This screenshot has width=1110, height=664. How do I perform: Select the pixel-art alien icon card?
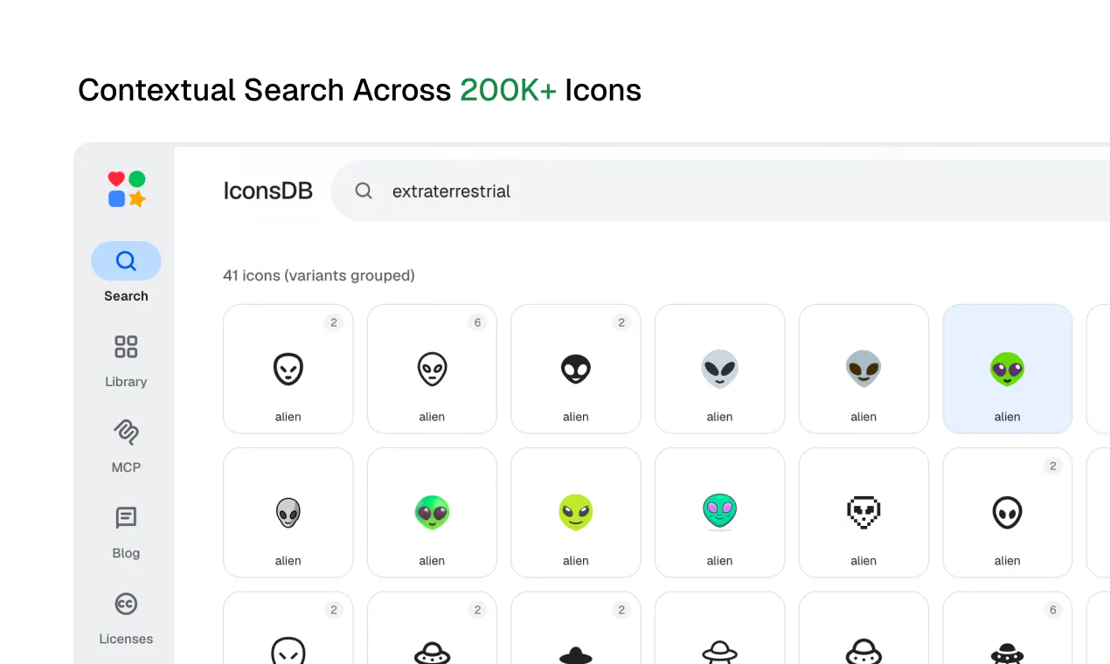(x=864, y=513)
